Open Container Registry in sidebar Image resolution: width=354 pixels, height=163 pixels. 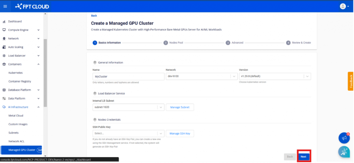[x=20, y=81]
